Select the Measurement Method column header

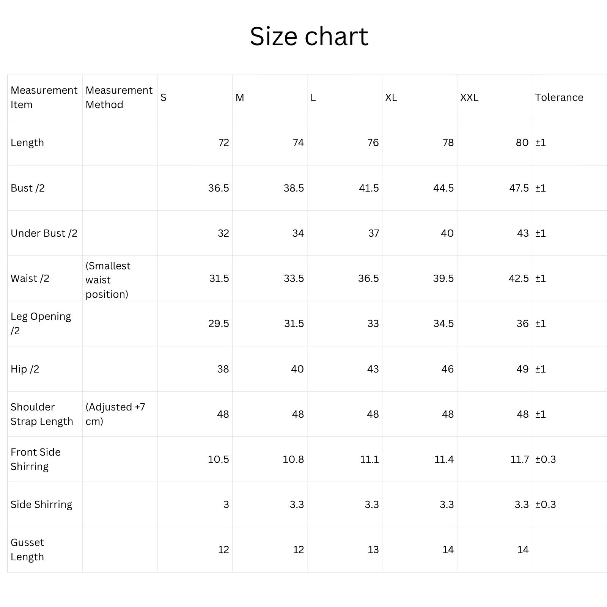click(x=119, y=97)
